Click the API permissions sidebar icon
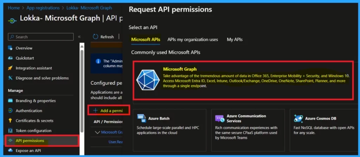This screenshot has height=157, width=360. coord(10,140)
